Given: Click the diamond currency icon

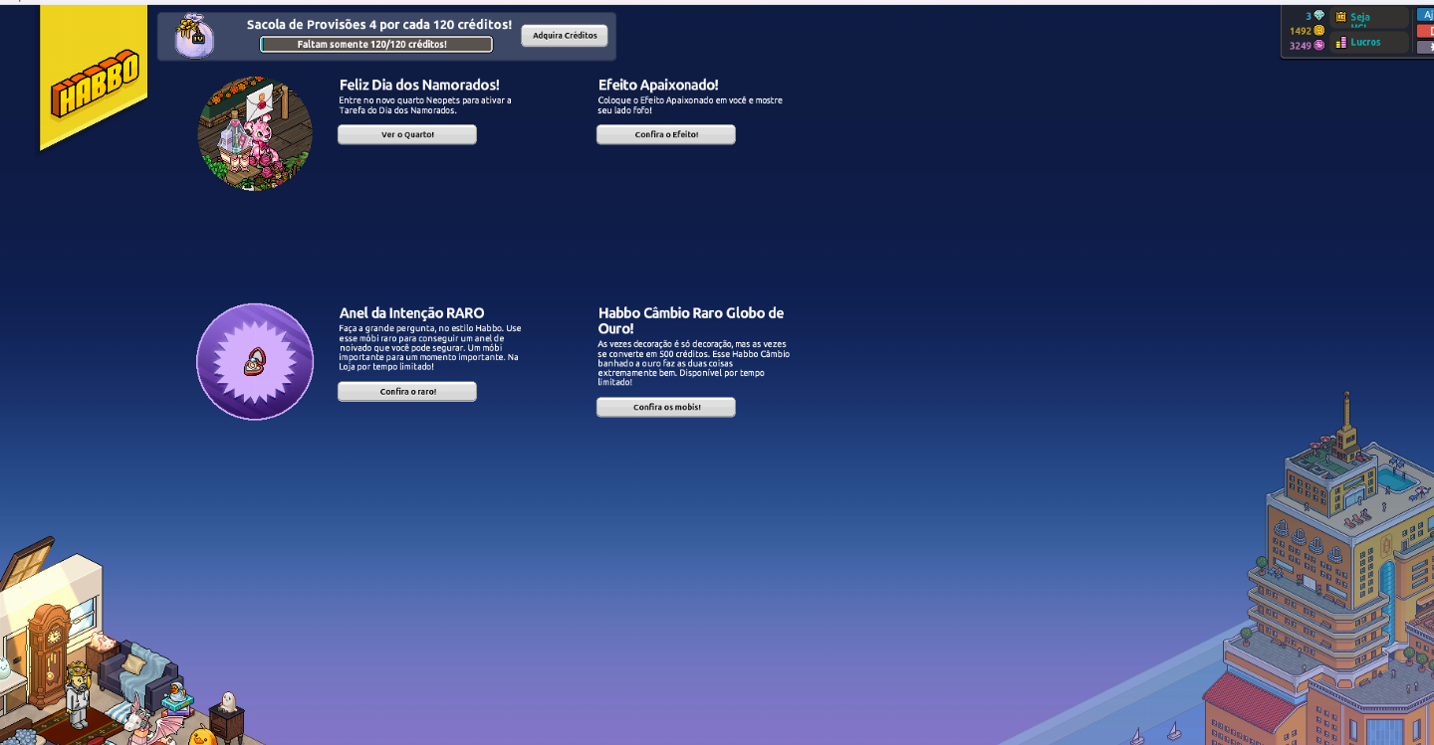Looking at the screenshot, I should [1318, 16].
